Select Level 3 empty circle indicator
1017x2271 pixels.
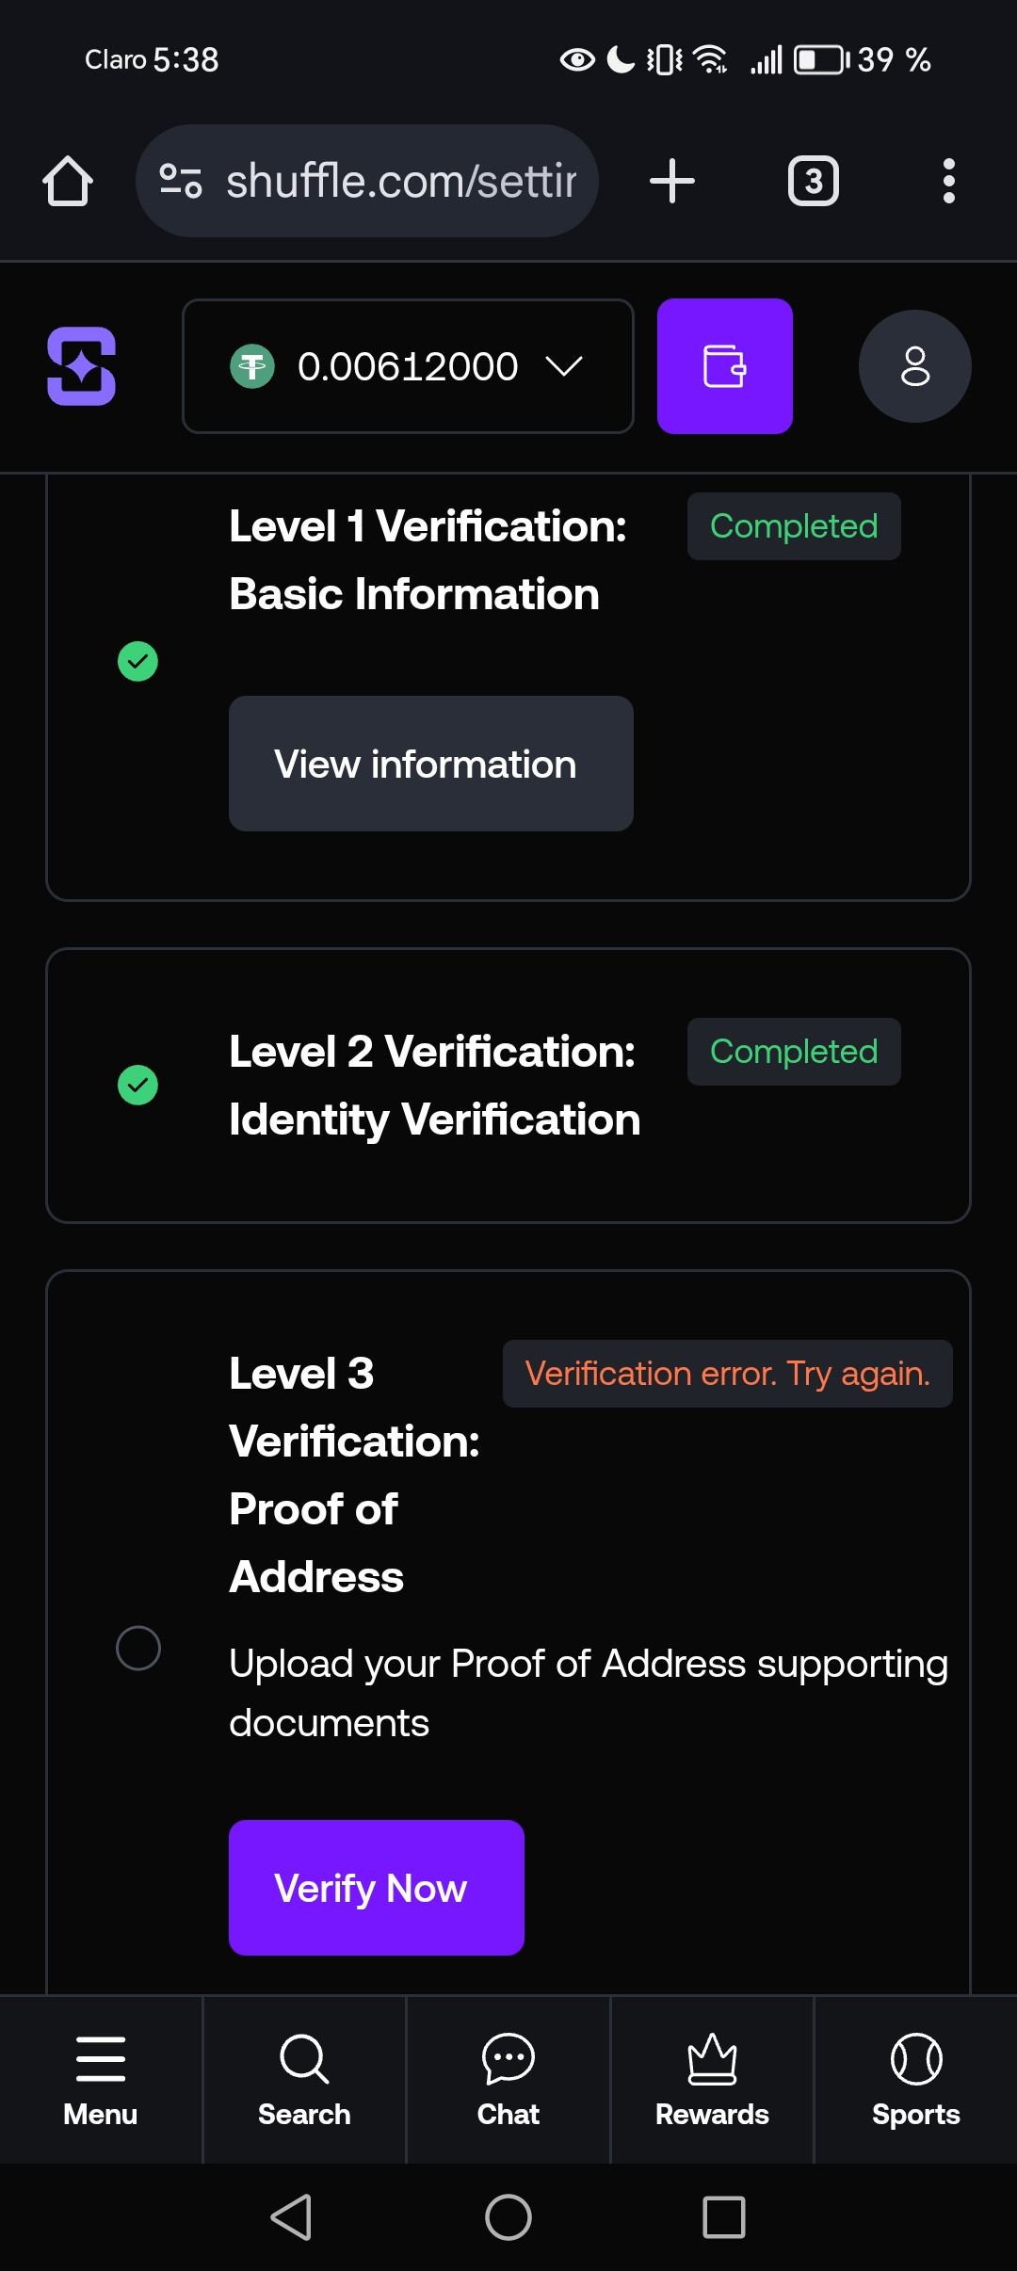point(137,1648)
